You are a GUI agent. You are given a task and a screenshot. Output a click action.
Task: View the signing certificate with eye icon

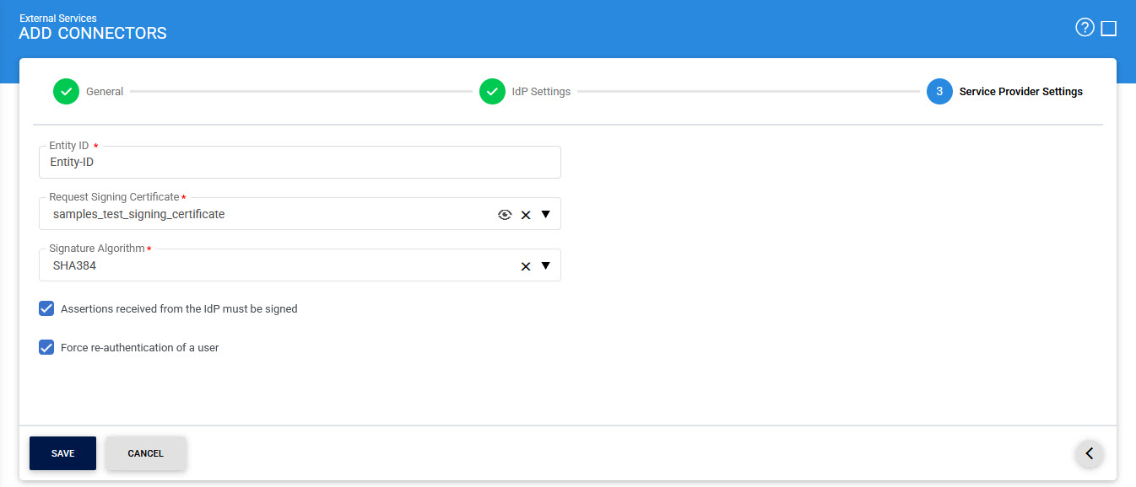click(505, 215)
